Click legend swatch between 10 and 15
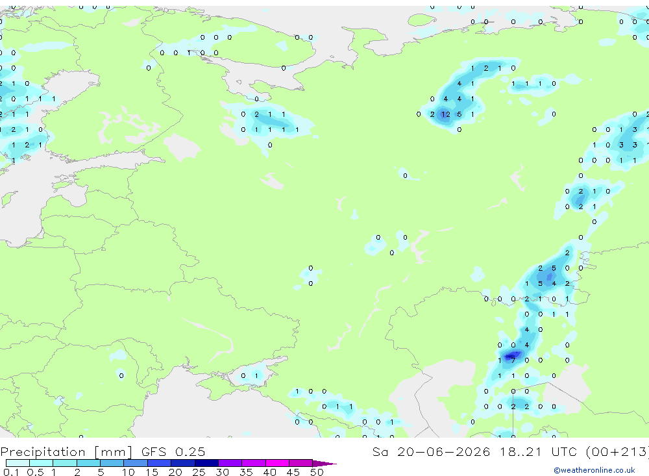Screen dimensions: 649x476 [136, 463]
